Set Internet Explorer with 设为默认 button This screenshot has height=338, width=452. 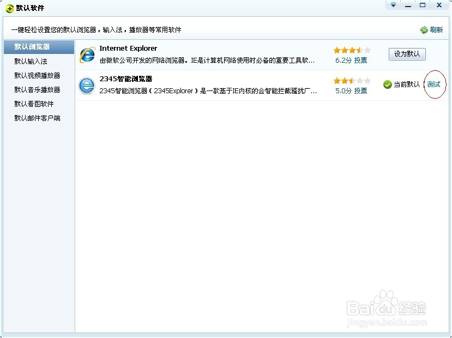pos(407,54)
